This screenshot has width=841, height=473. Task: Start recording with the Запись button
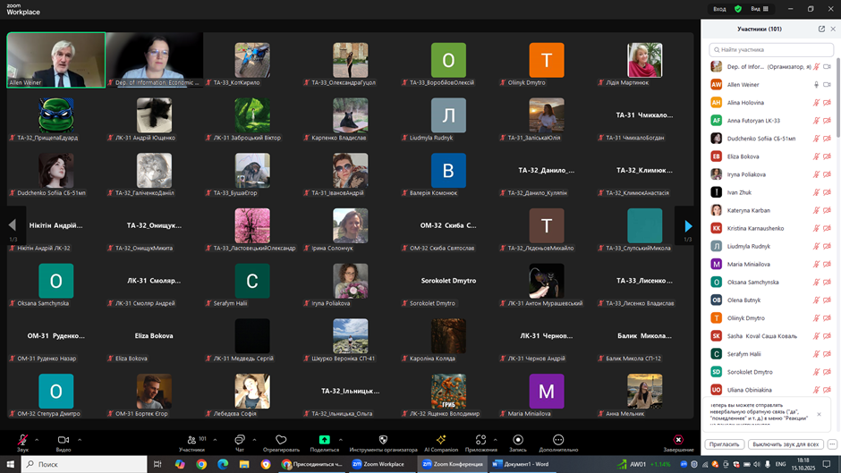click(518, 440)
